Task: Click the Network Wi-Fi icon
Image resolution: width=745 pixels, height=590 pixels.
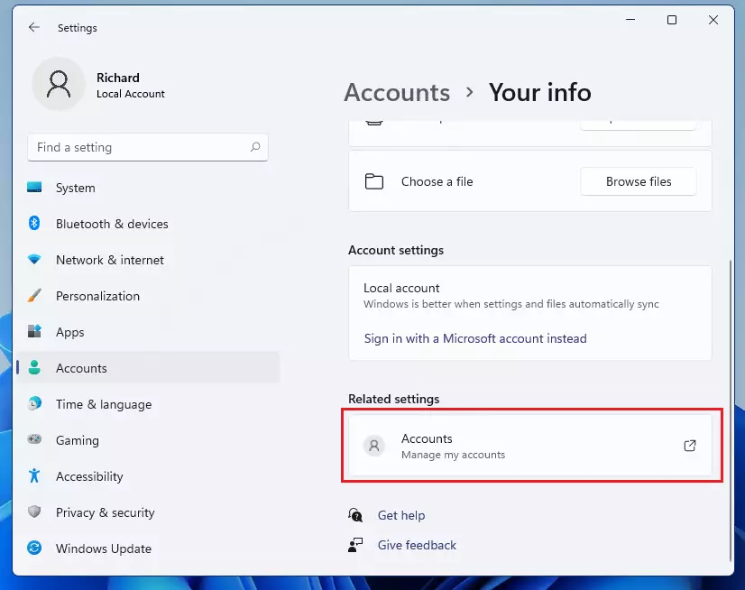Action: pos(34,260)
